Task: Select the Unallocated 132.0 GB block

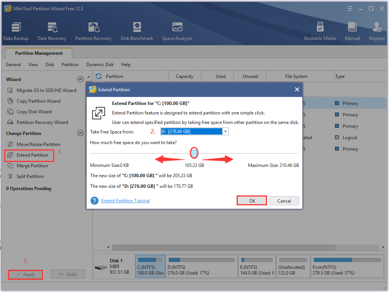Action: 293,267
